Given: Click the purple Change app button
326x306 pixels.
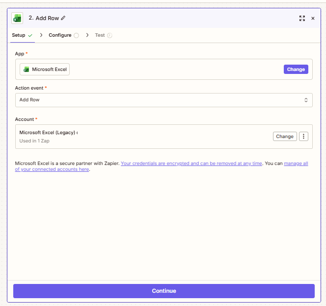Looking at the screenshot, I should click(296, 69).
